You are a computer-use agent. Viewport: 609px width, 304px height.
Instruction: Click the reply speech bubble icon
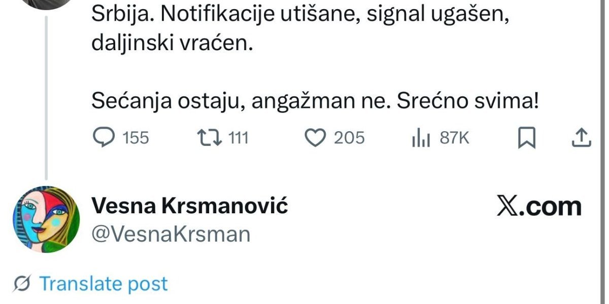click(105, 138)
